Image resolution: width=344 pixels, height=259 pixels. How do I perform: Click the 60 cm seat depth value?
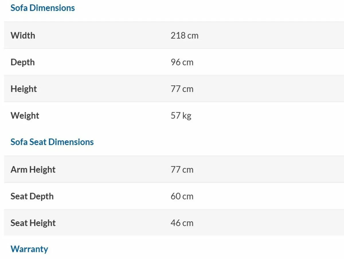(x=182, y=196)
